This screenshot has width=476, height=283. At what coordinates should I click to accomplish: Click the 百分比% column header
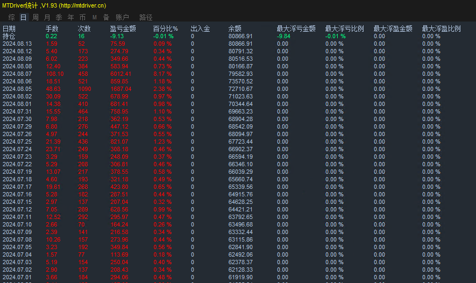[166, 29]
